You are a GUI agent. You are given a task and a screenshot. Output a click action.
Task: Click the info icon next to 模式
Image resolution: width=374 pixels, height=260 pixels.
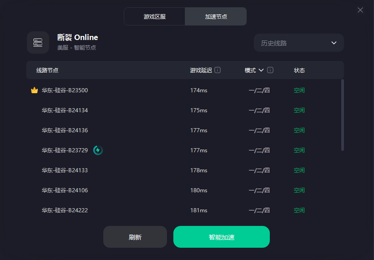(270, 70)
